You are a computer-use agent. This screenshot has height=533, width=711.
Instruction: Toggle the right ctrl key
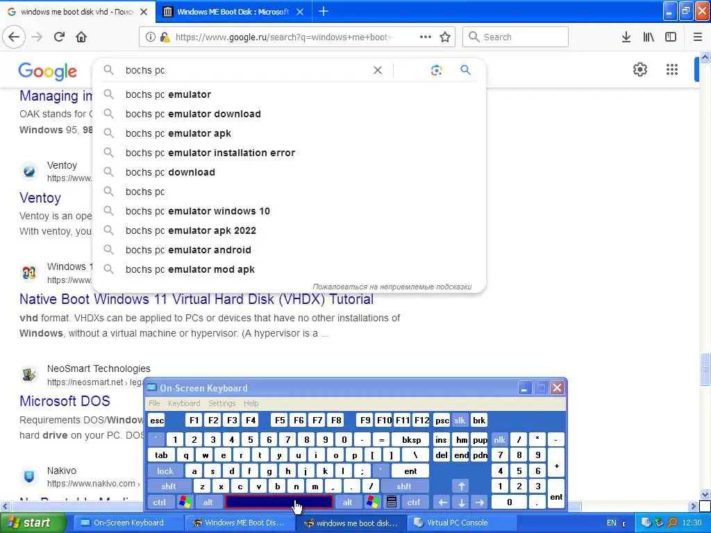coord(413,502)
